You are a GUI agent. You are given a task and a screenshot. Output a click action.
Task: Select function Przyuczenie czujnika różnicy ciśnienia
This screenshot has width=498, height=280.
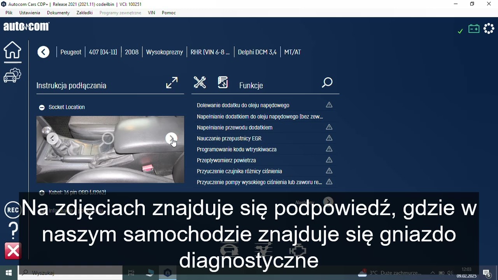coord(239,171)
